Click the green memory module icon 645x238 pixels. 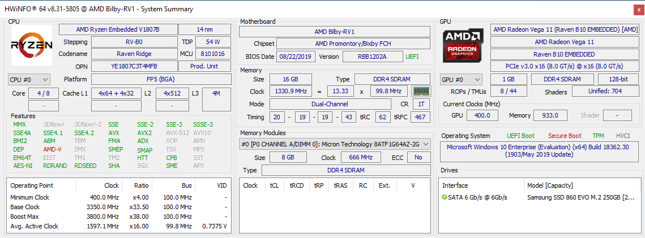pyautogui.click(x=420, y=92)
